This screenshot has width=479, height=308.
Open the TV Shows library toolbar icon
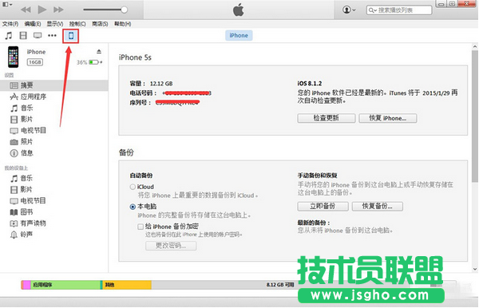(x=38, y=36)
